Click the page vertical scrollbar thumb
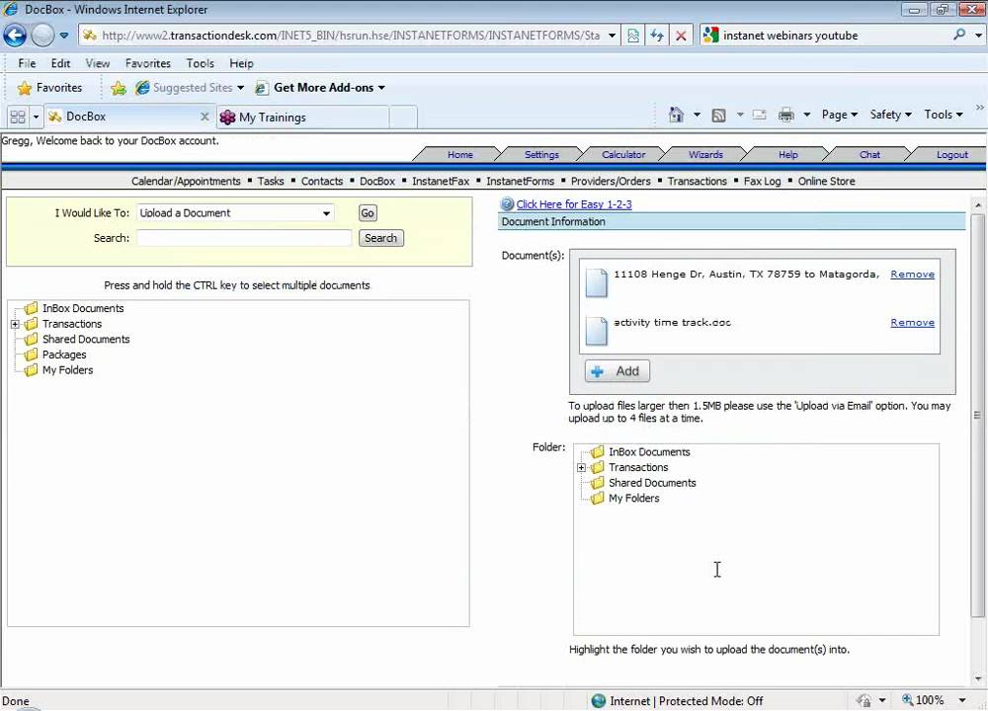This screenshot has width=988, height=711. pos(977,416)
